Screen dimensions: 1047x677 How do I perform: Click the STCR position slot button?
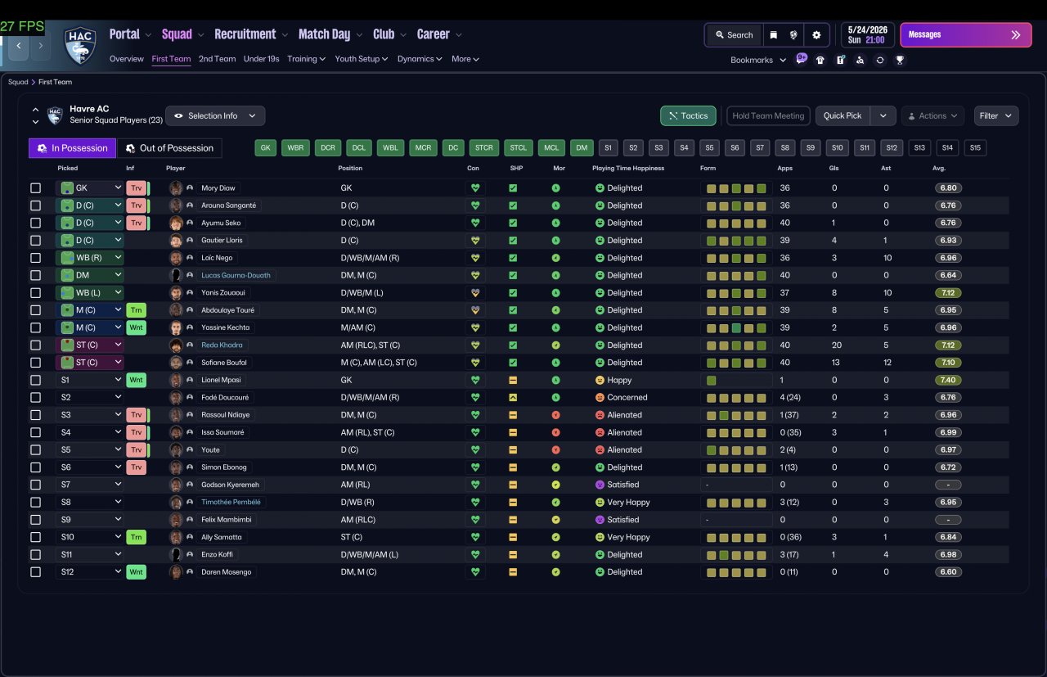point(483,148)
